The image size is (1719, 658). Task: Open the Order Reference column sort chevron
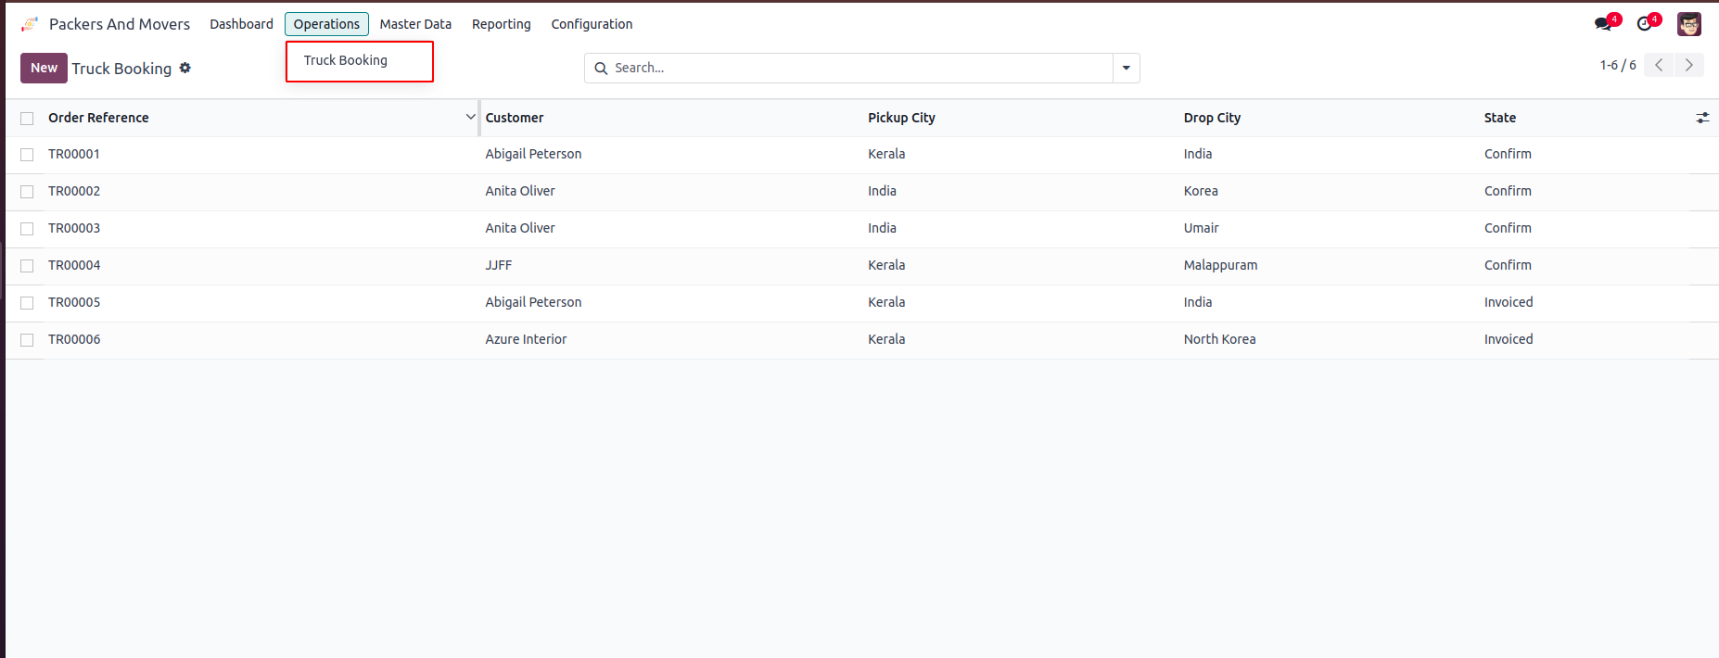tap(470, 117)
